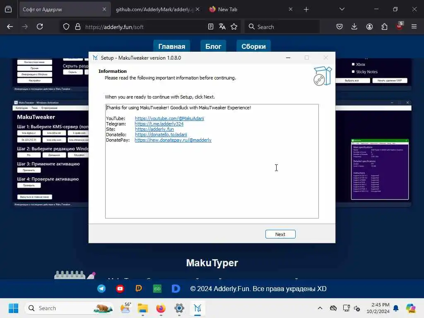Open the Firefox hamburger application menu
424x318 pixels.
tap(414, 26)
